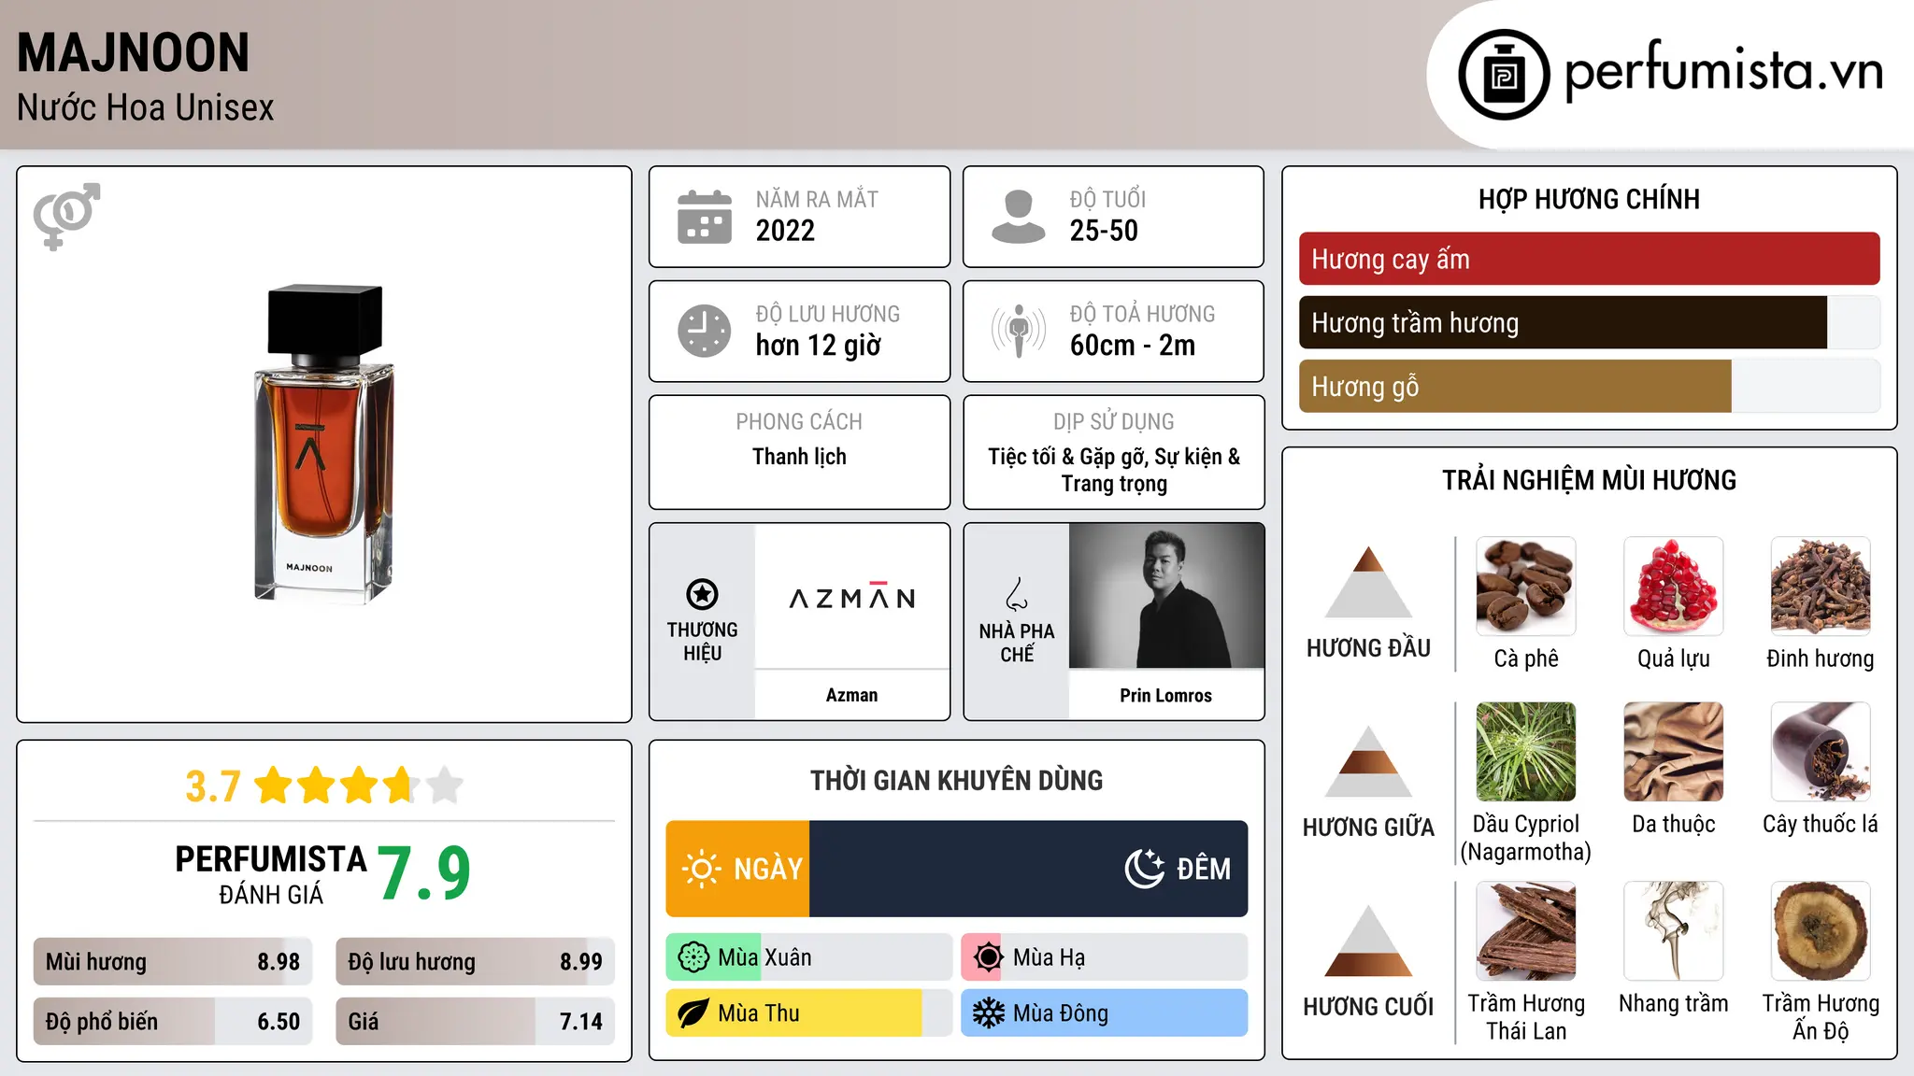Click the Hương giữa pyramid icon

(x=1368, y=761)
